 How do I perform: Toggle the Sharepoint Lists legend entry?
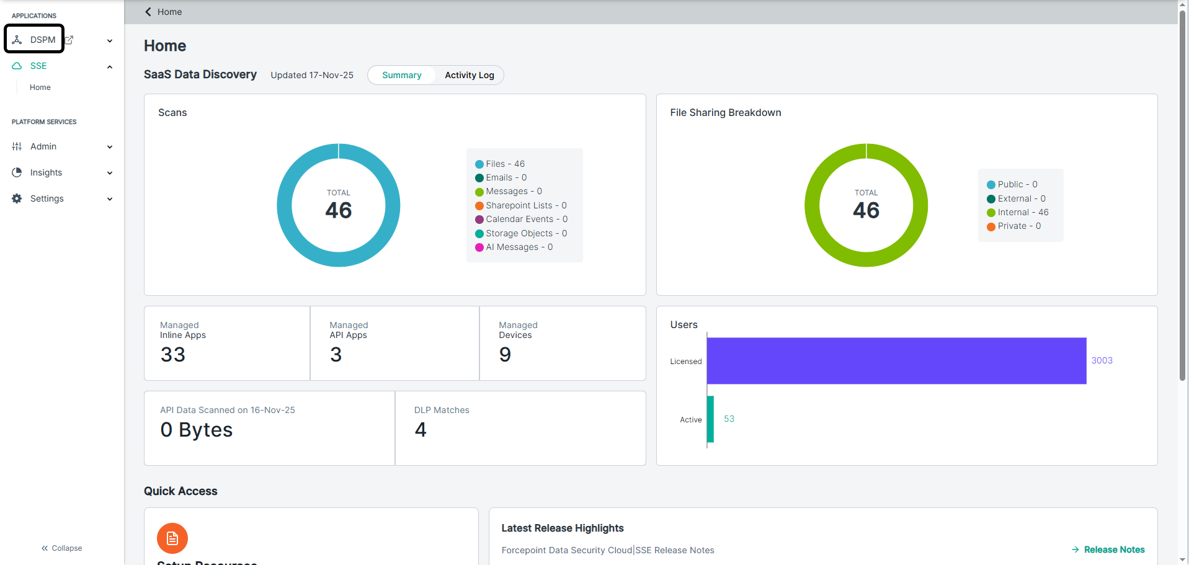pyautogui.click(x=520, y=205)
